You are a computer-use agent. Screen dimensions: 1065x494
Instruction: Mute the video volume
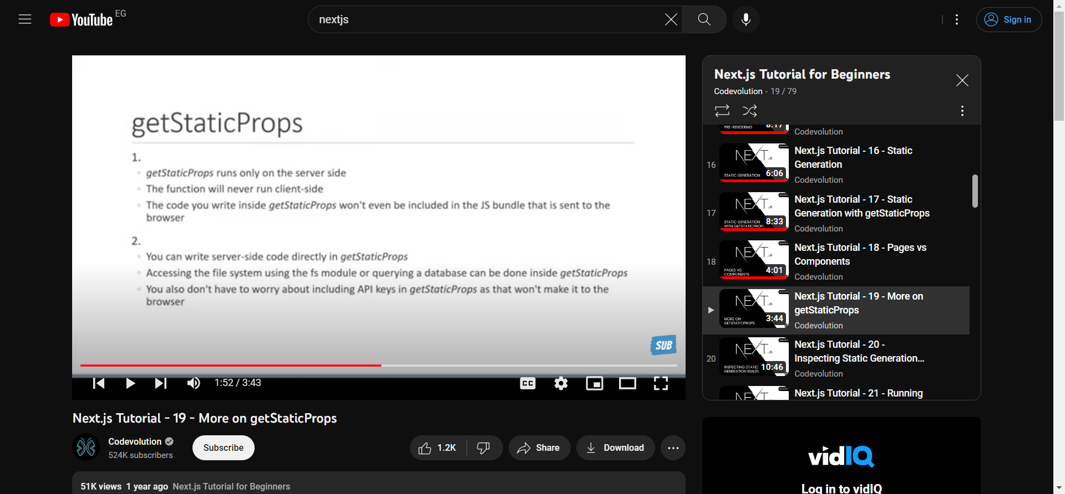click(193, 383)
